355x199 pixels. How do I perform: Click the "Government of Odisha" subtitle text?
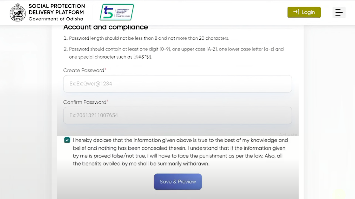click(56, 19)
